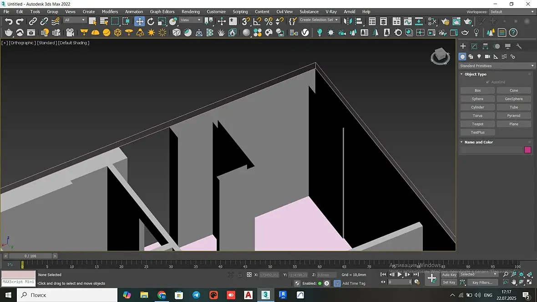Click the Lights category icon in the Create panel

[479, 57]
